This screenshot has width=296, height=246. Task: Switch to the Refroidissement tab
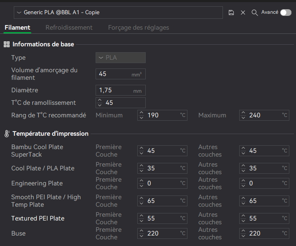pos(69,28)
